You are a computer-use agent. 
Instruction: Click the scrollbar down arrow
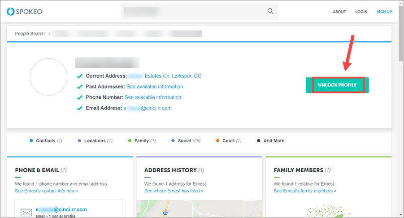click(x=401, y=215)
